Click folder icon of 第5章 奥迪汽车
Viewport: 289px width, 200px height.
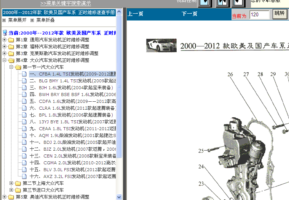(11, 197)
